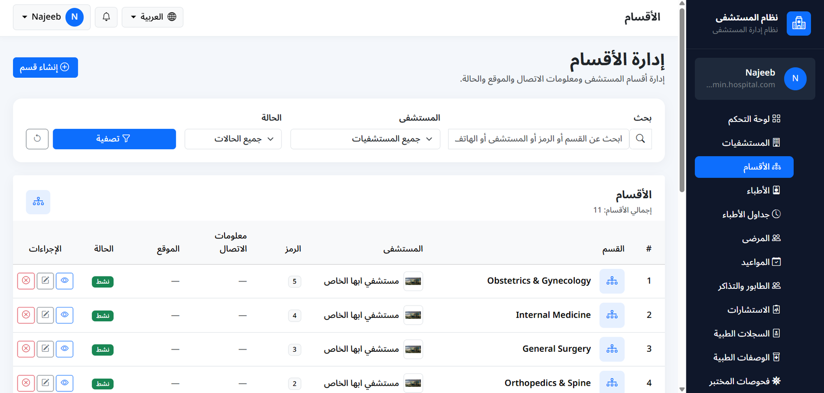824x393 pixels.
Task: View the Orthopedics & Spine department
Action: coord(64,383)
